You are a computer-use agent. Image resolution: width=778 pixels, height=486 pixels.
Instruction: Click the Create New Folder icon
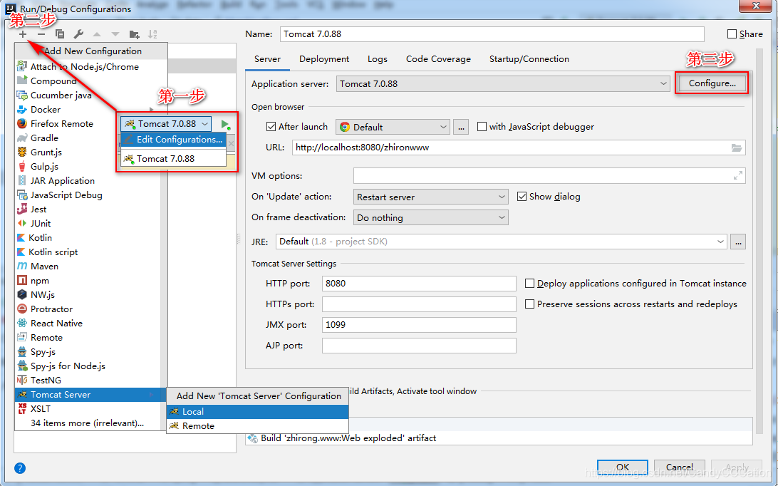(x=134, y=34)
